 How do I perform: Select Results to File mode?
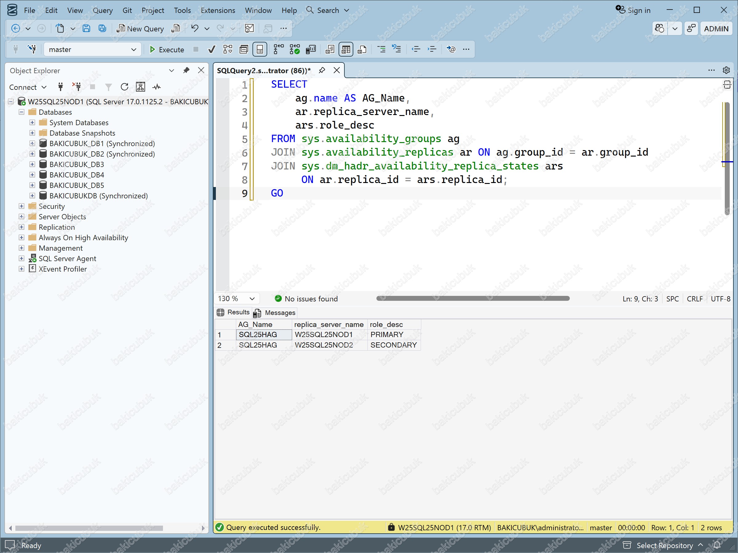tap(362, 50)
